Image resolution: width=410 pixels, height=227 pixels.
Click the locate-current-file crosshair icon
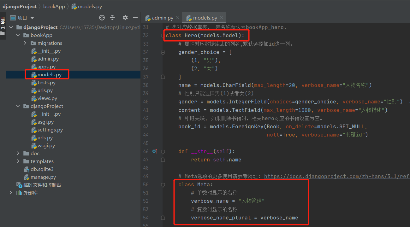[102, 18]
